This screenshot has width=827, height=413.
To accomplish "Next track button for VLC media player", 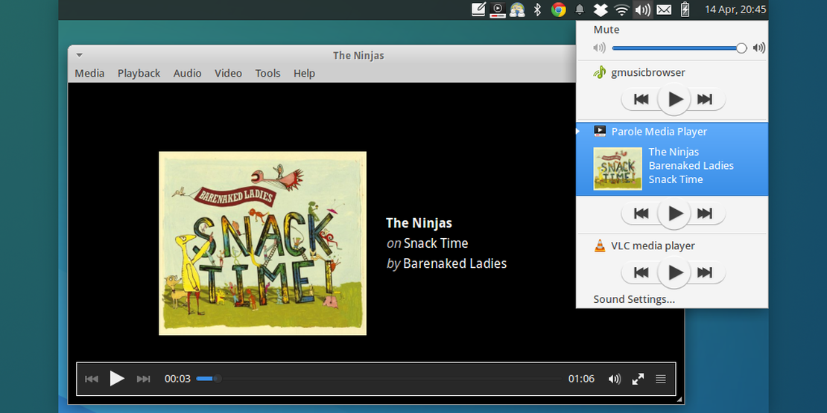I will pos(705,272).
